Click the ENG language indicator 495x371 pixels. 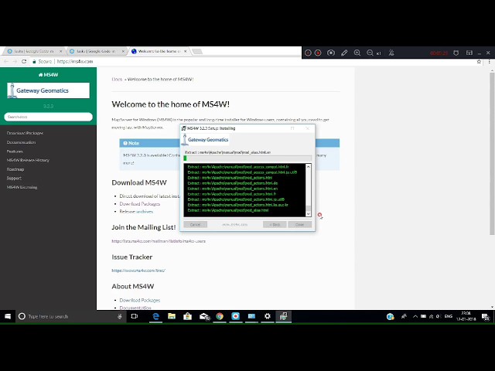pyautogui.click(x=449, y=316)
